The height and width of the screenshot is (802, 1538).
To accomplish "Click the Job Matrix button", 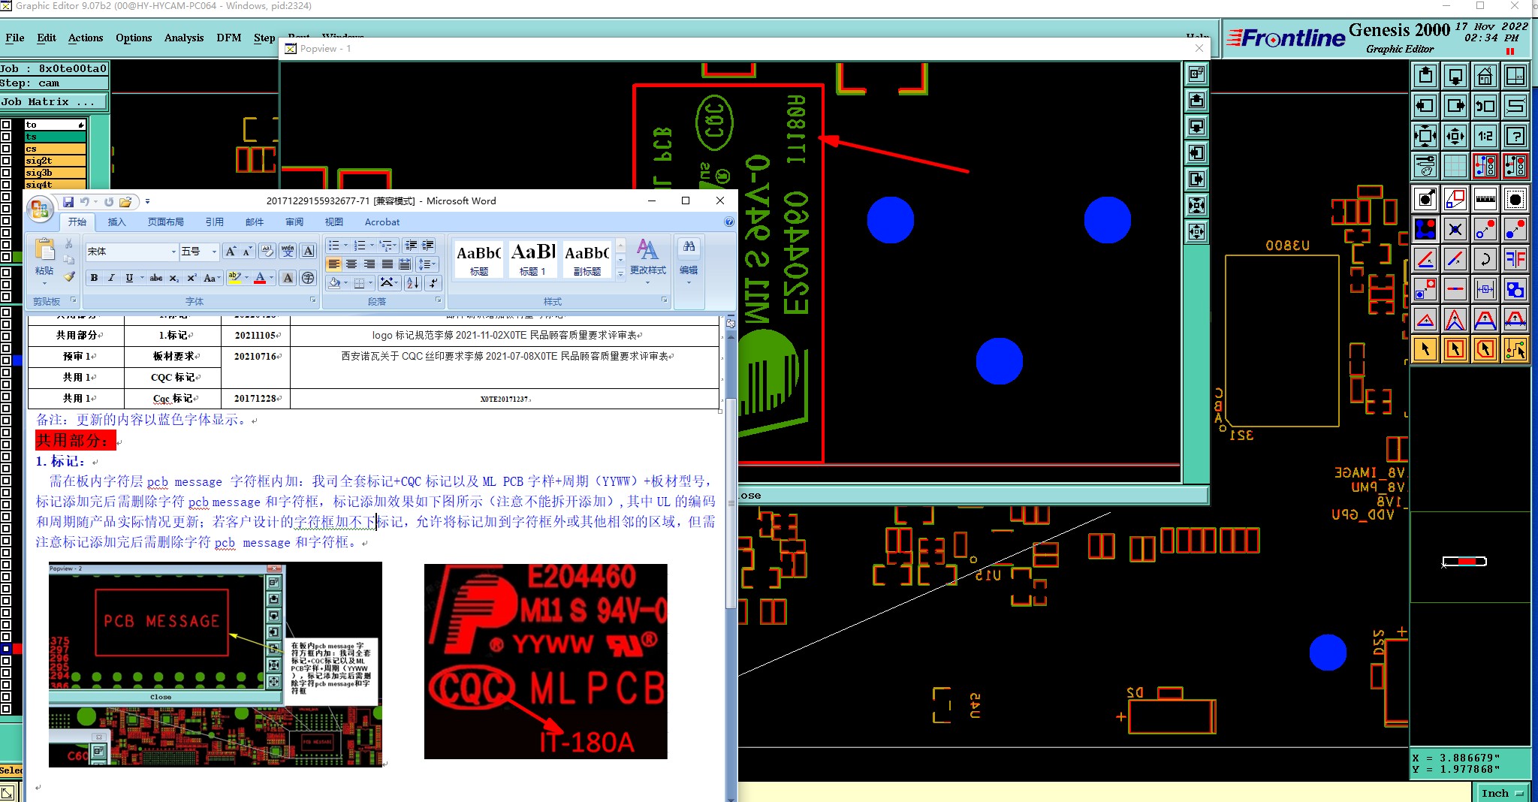I will (53, 102).
